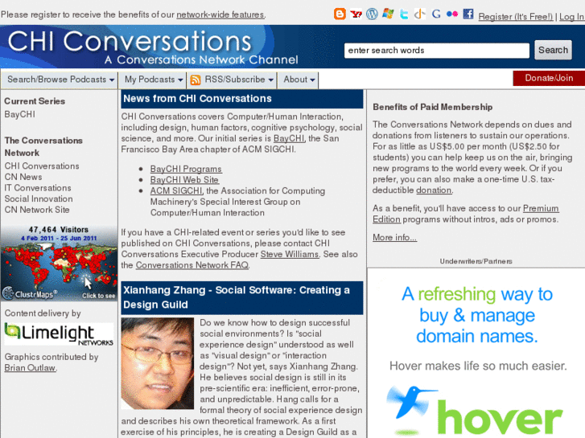Click the Underwriters/Partners label
The height and width of the screenshot is (438, 585).
point(476,261)
